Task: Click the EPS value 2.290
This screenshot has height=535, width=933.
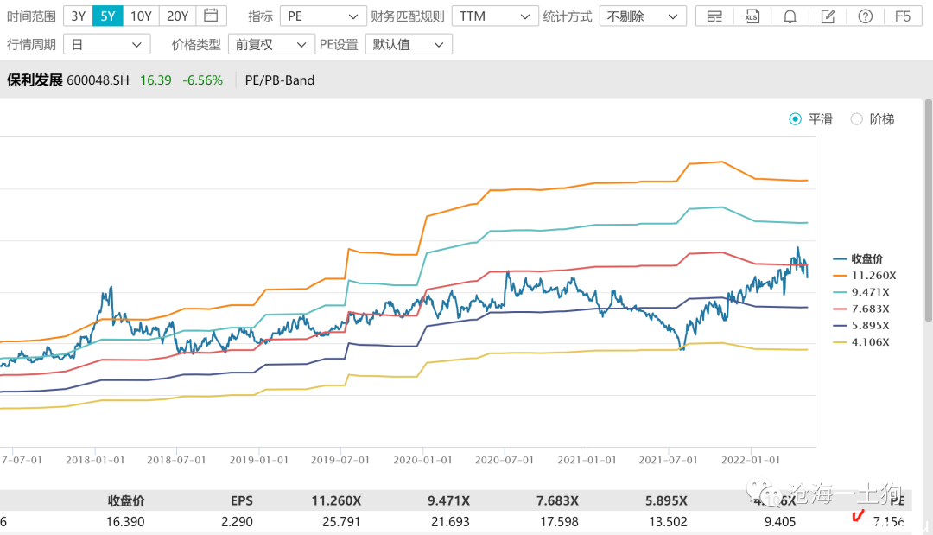Action: coord(237,522)
